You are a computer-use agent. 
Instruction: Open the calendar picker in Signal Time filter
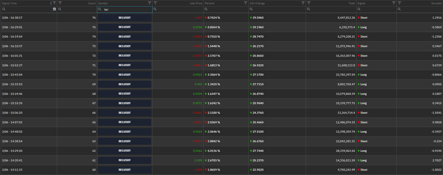[x=55, y=9]
